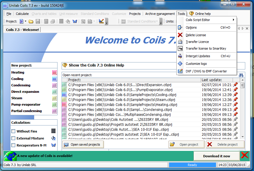Screen dimensions: 254x171
Task: Click the Partial condensing coil icon
Action: click(54, 111)
